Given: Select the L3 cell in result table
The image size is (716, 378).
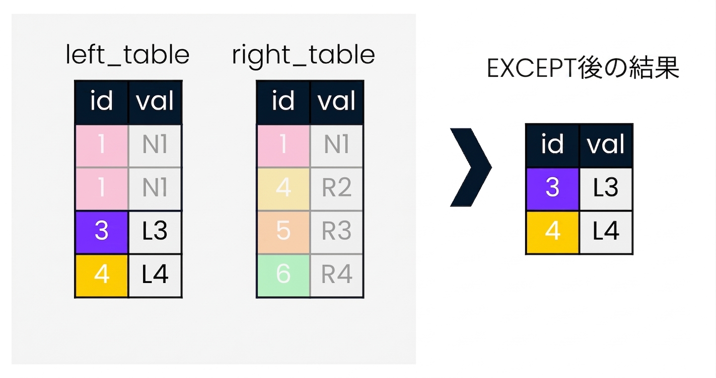Looking at the screenshot, I should coord(606,189).
